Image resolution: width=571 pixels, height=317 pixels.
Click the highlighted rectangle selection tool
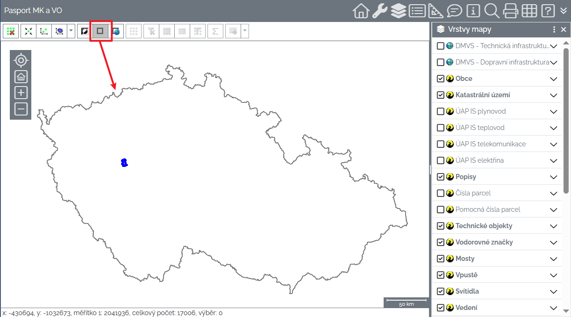coord(100,31)
